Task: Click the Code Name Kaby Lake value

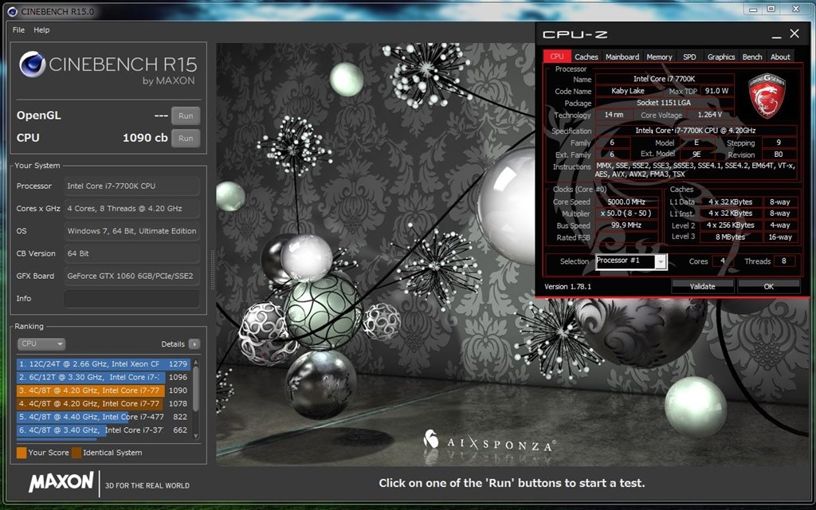Action: tap(628, 91)
